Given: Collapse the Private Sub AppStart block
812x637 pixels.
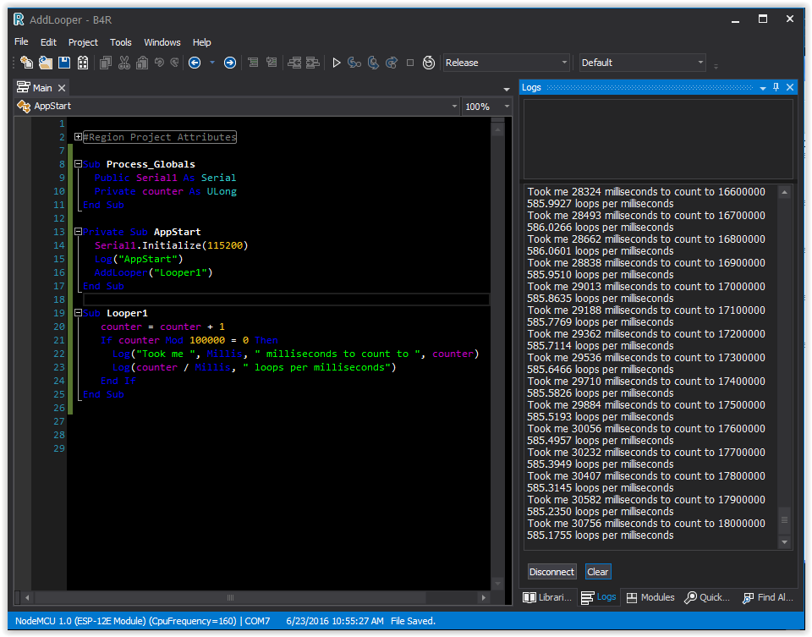Looking at the screenshot, I should point(78,232).
